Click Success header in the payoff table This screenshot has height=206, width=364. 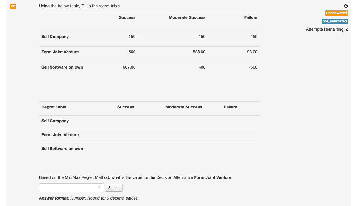[127, 18]
